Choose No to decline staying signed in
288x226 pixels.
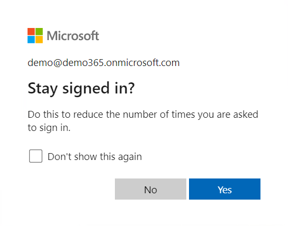tap(150, 189)
